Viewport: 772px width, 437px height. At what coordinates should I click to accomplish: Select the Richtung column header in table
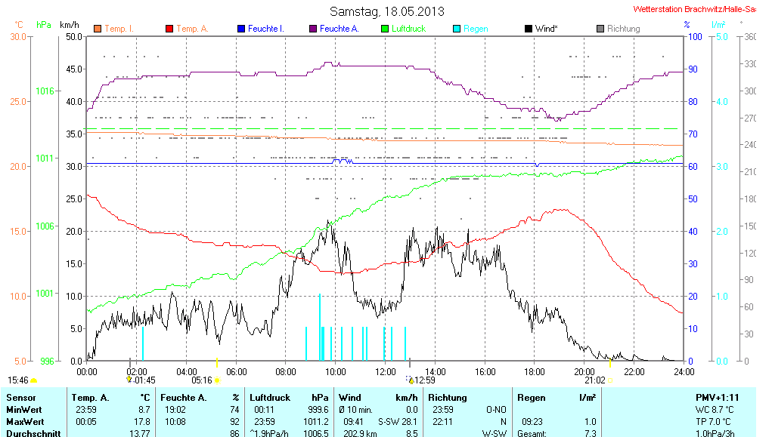click(x=448, y=397)
